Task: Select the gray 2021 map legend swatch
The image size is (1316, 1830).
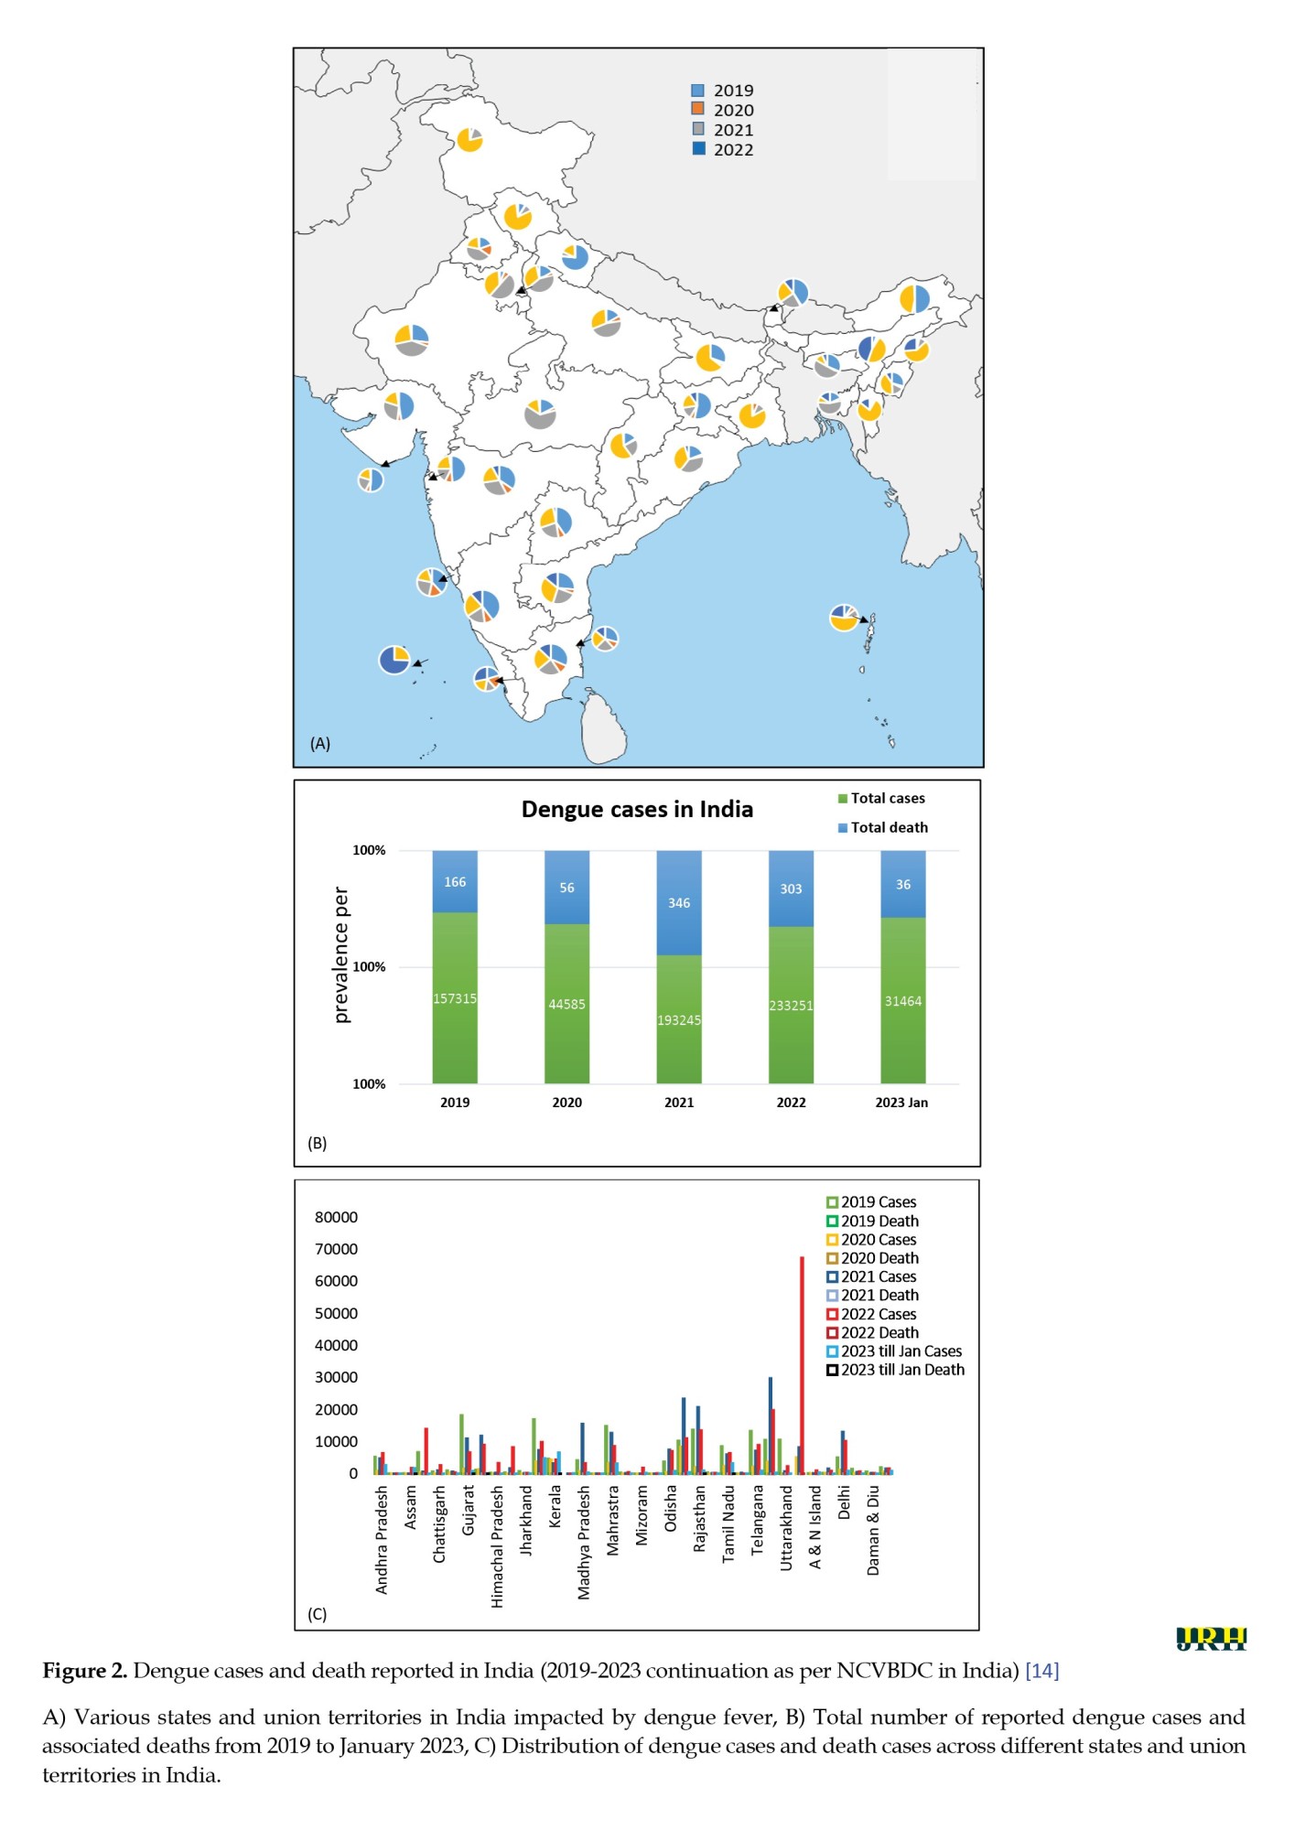Action: tap(698, 129)
